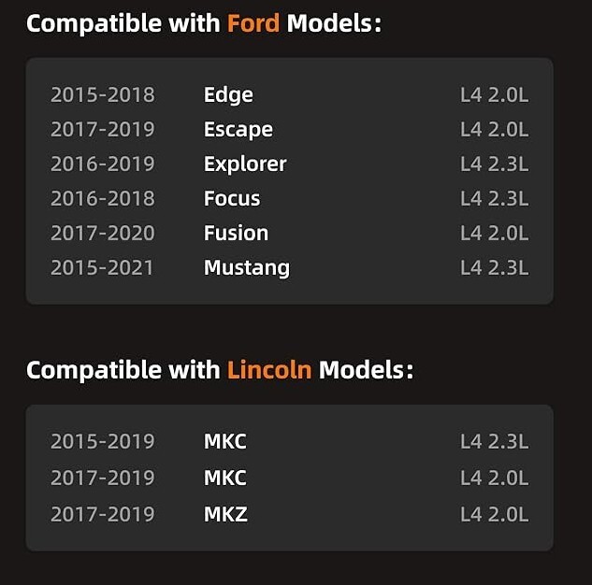This screenshot has width=592, height=585.
Task: Select L4 2.0L engine in MKZ row
Action: 494,513
